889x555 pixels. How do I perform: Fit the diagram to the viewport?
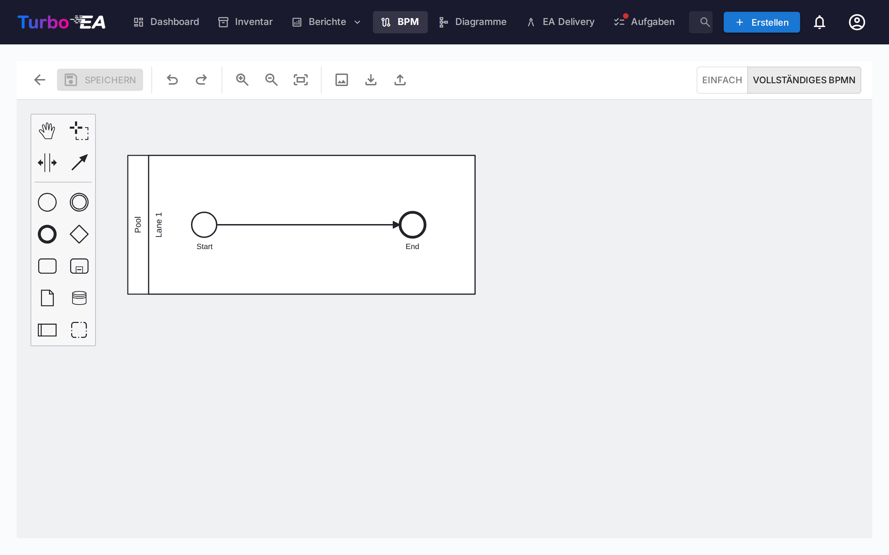click(x=300, y=80)
